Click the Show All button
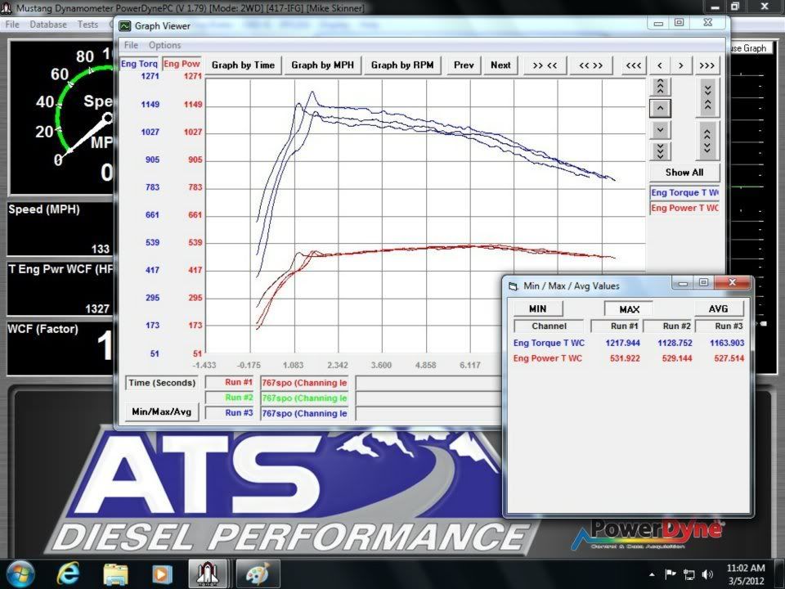Image resolution: width=785 pixels, height=589 pixels. (684, 173)
